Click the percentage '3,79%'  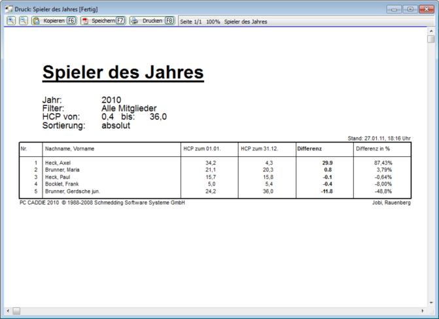384,170
